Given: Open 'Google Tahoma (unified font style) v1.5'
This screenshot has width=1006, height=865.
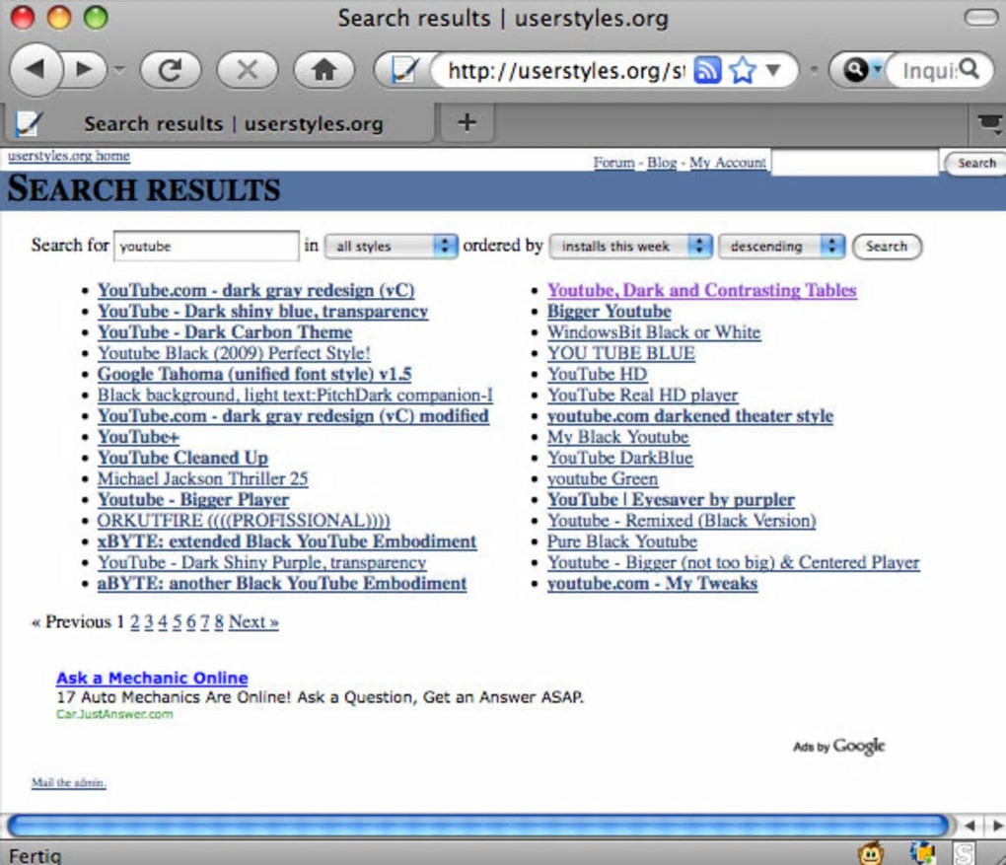Looking at the screenshot, I should (x=254, y=374).
